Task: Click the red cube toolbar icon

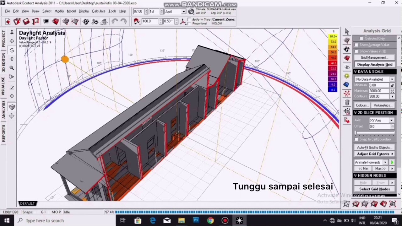Action: tap(55, 21)
